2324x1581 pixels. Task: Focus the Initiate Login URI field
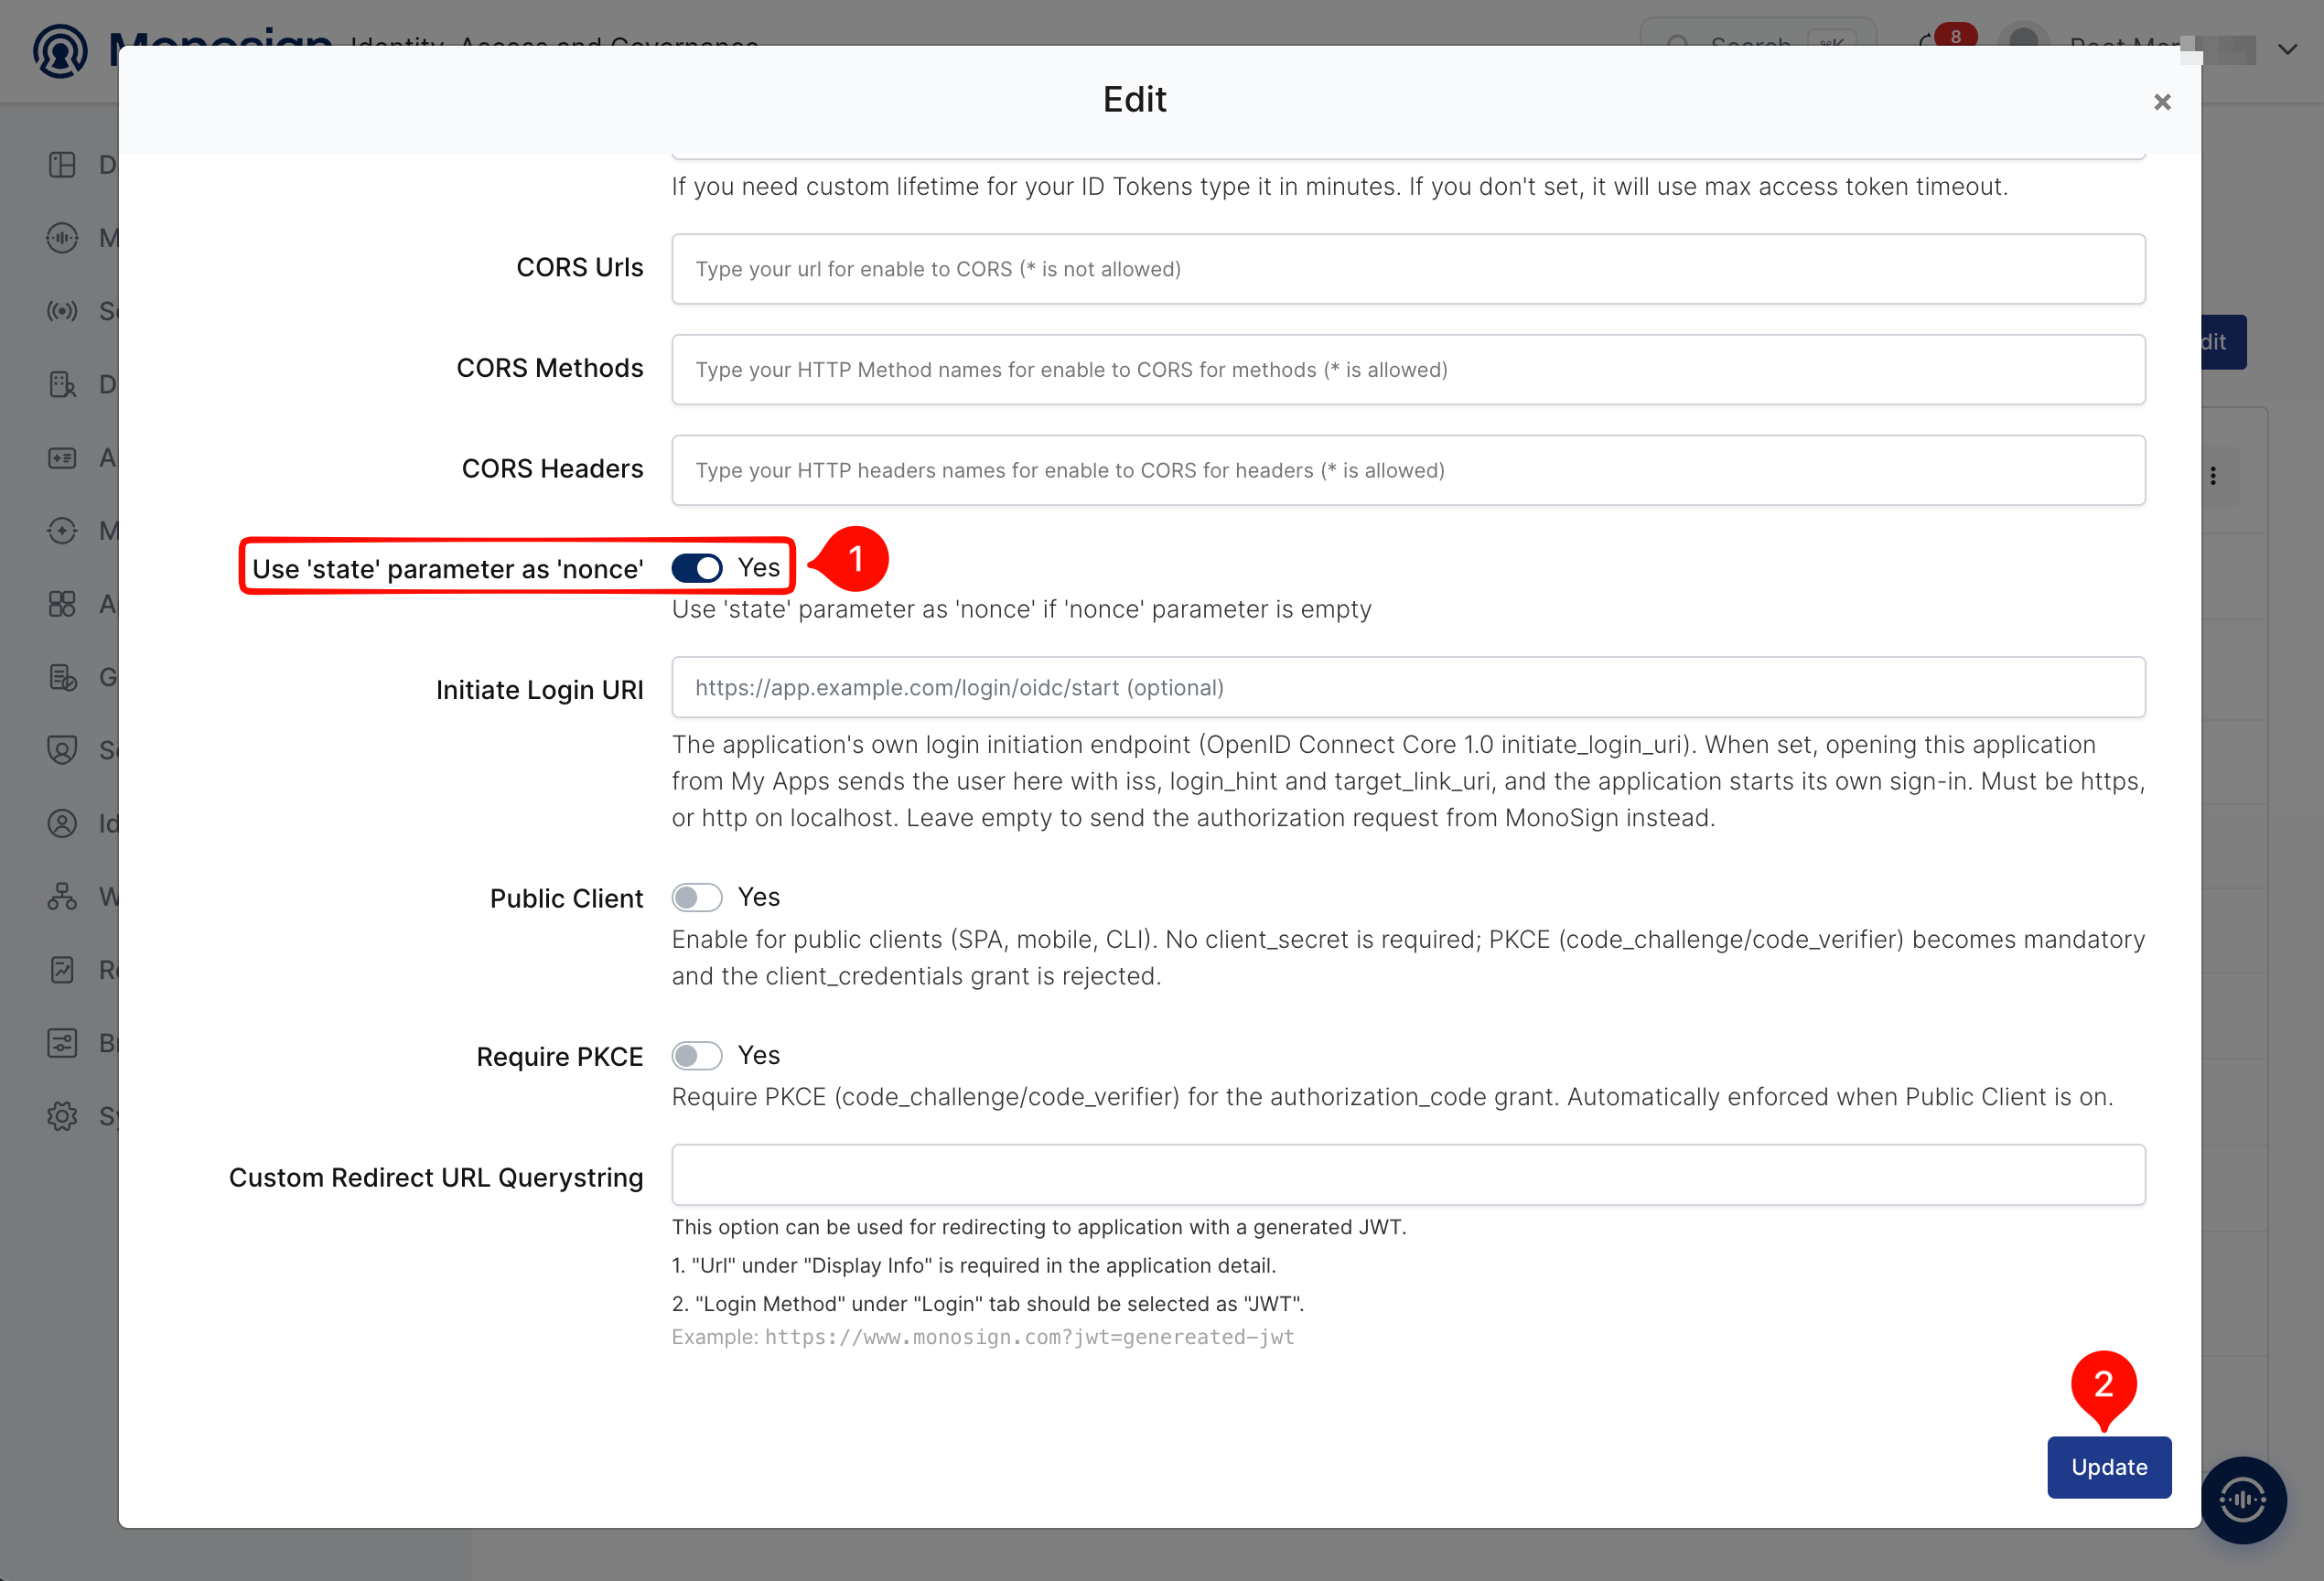(1408, 687)
